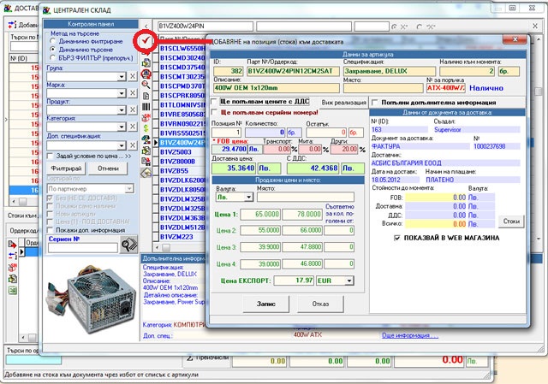Click the green dollar sign icon
This screenshot has width=548, height=384.
click(x=146, y=128)
